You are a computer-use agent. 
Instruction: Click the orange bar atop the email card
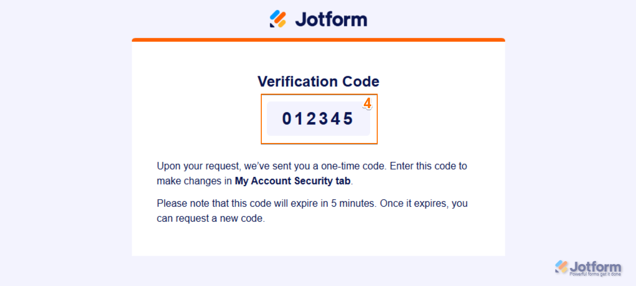tap(318, 40)
